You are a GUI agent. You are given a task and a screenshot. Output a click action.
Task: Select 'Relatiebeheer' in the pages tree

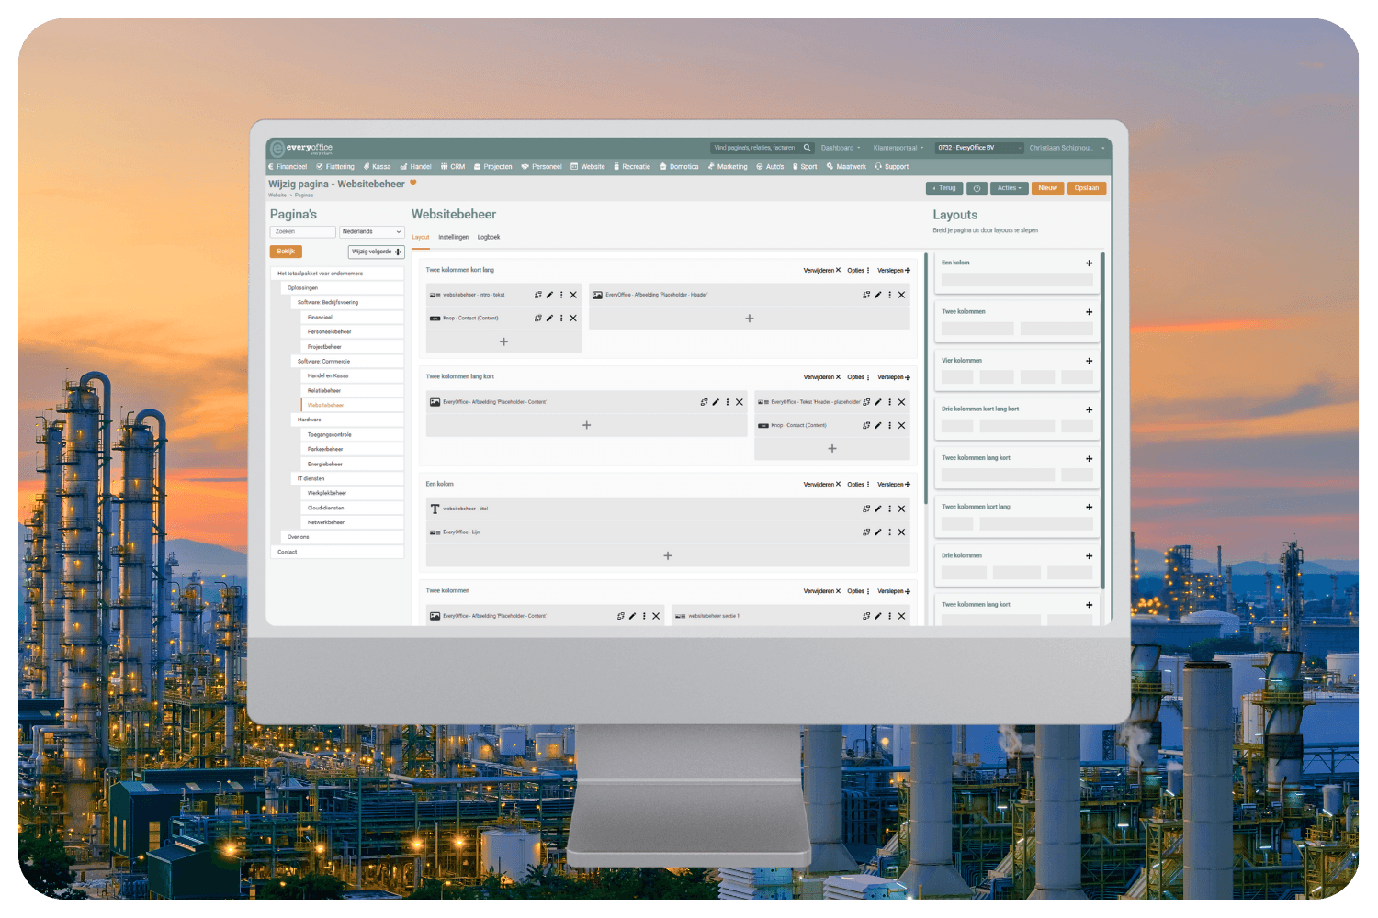point(324,390)
